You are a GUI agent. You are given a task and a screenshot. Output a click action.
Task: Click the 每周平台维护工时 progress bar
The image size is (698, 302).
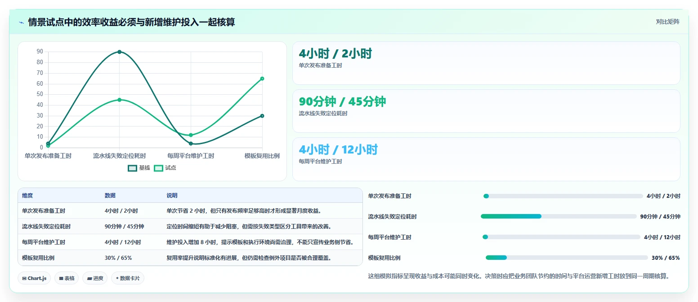point(561,237)
